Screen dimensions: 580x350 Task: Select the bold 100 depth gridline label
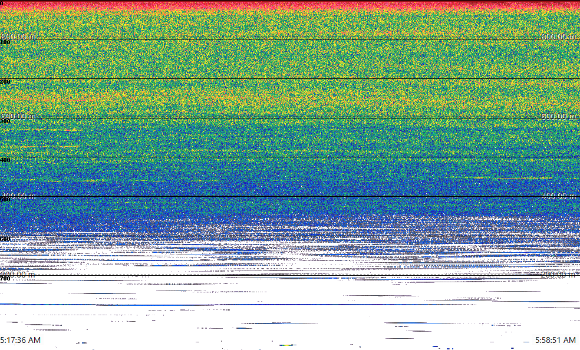coord(5,42)
